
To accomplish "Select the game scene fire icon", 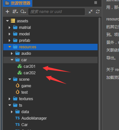I will pyautogui.click(x=18, y=86).
